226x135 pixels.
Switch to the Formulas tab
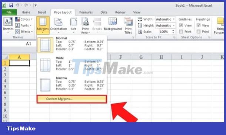pos(86,12)
